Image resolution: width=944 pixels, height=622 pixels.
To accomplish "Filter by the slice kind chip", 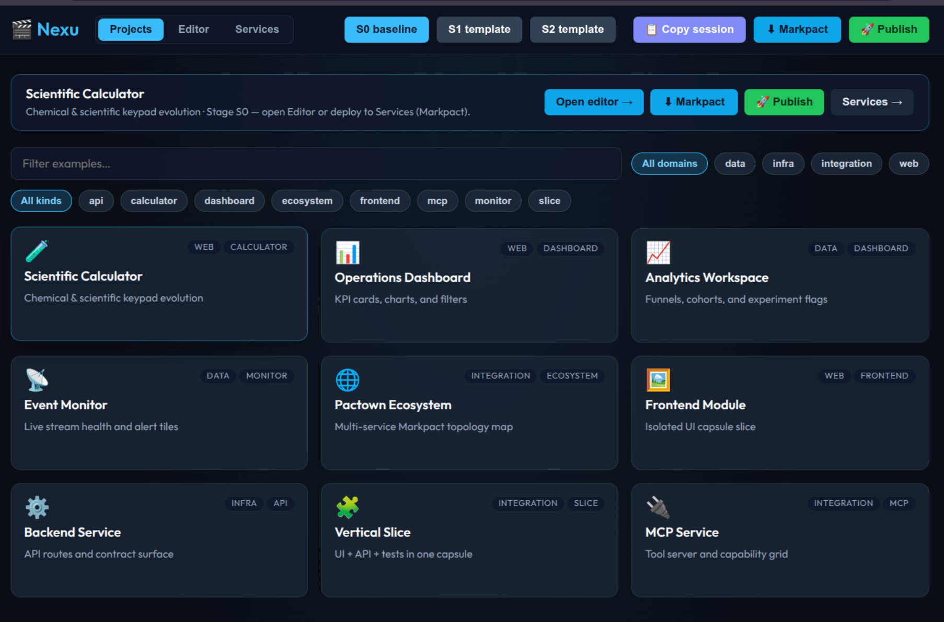I will click(549, 201).
